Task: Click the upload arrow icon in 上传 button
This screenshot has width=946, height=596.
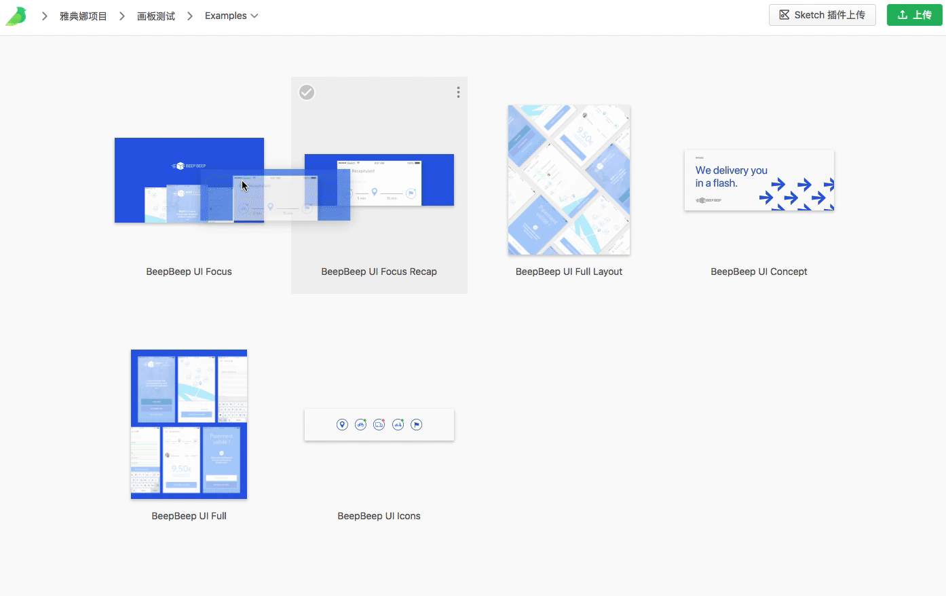Action: [x=903, y=15]
